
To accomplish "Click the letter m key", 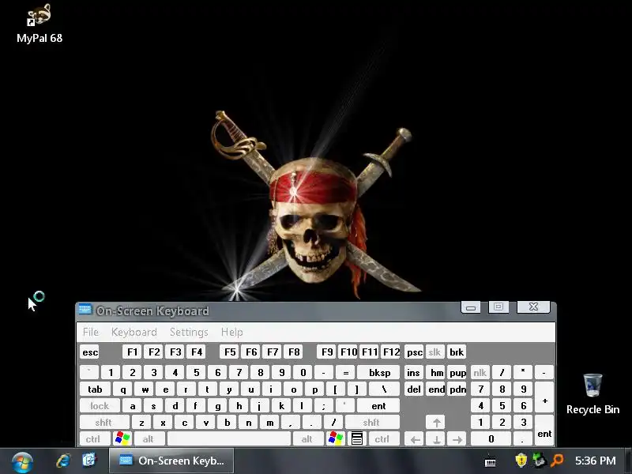I will click(x=269, y=422).
